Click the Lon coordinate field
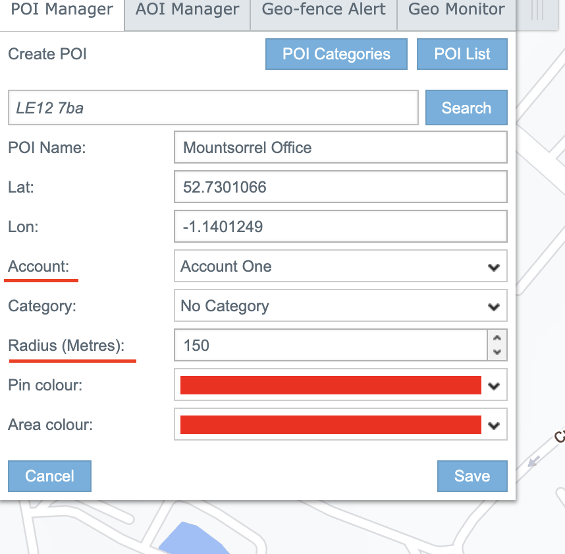 pyautogui.click(x=340, y=227)
